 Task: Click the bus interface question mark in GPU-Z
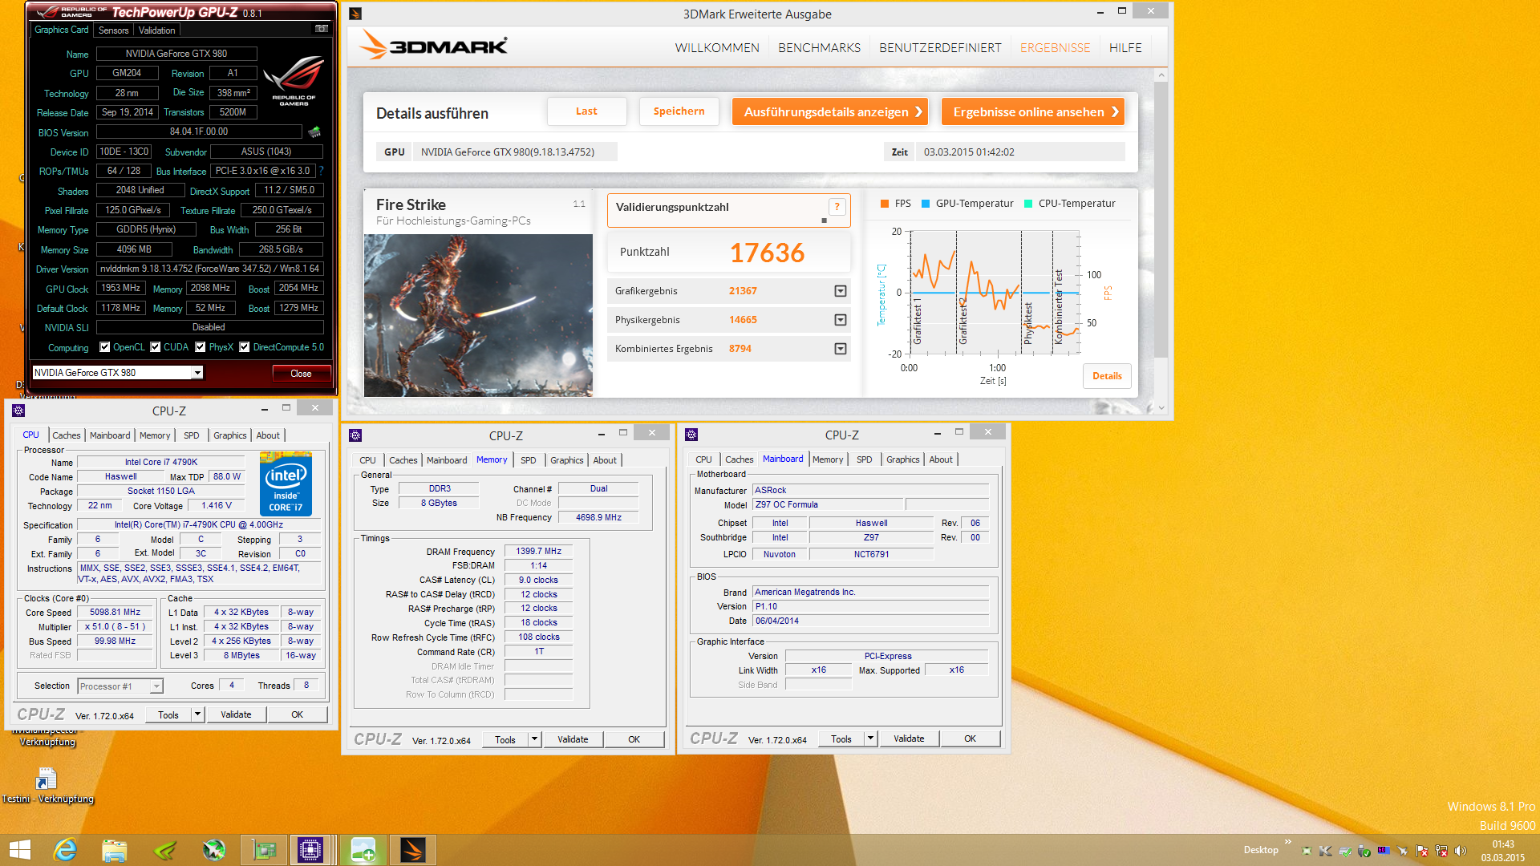pyautogui.click(x=322, y=171)
